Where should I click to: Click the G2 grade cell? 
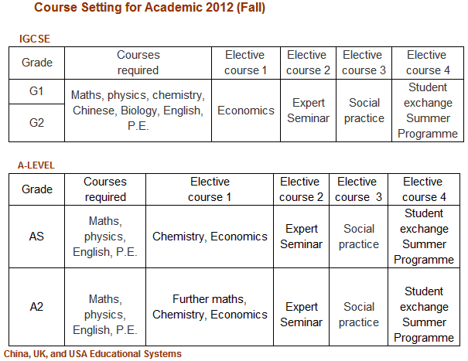36,123
